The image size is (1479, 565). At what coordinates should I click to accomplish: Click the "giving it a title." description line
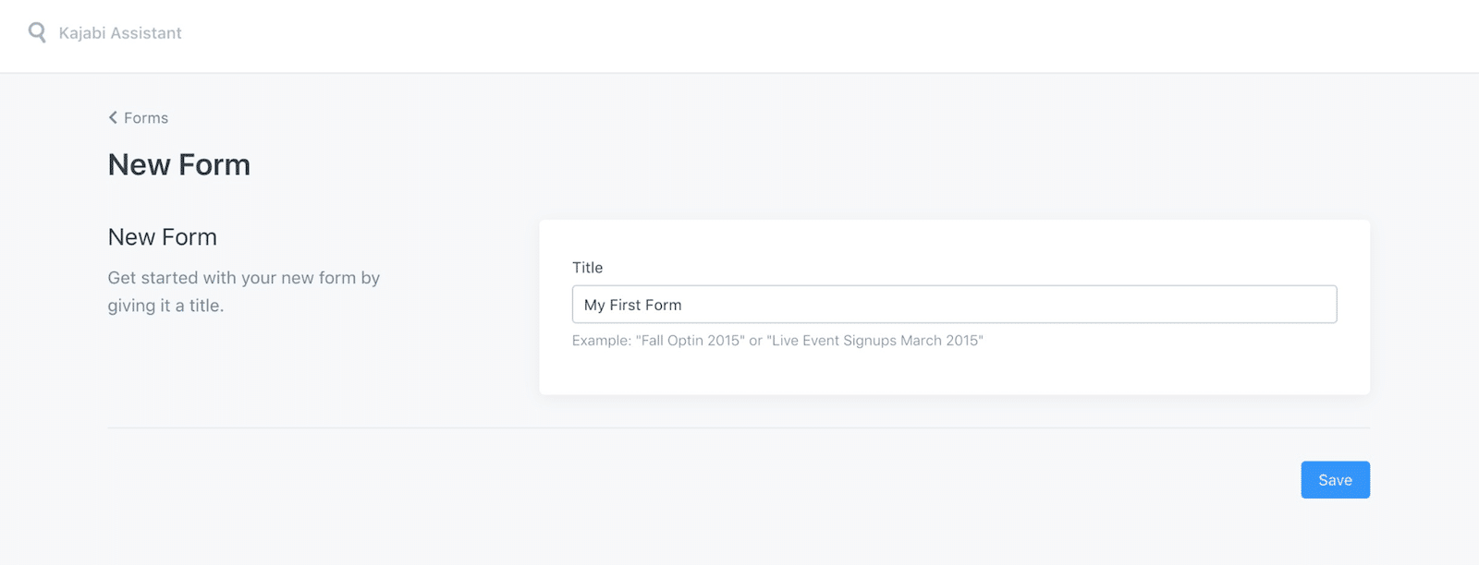[x=165, y=306]
